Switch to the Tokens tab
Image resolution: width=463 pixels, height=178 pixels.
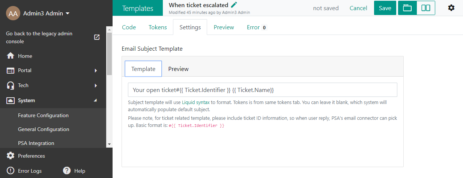[158, 27]
